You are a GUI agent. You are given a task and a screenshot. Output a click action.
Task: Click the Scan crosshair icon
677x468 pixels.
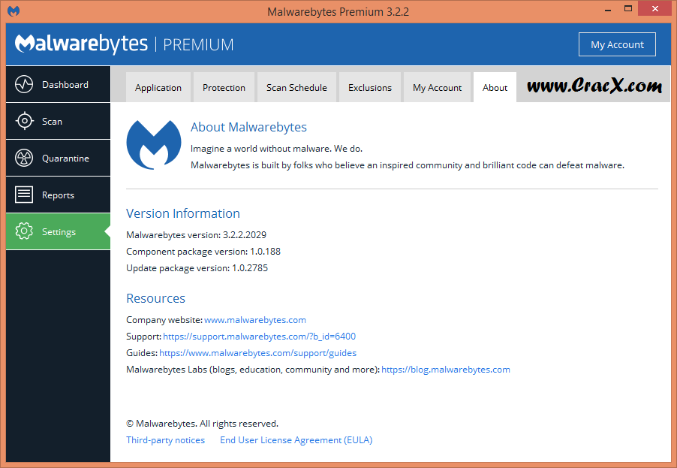tap(24, 121)
